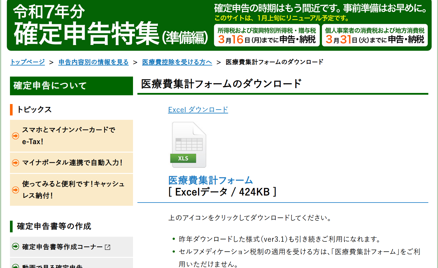Click green arrow icon beside 動画で見る確定申告
Image resolution: width=438 pixels, height=268 pixels.
click(x=16, y=266)
